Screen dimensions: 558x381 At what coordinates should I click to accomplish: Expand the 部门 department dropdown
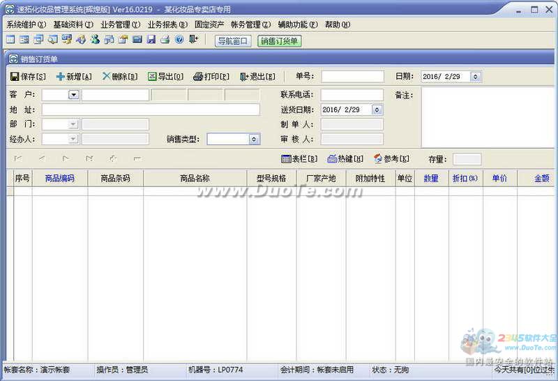(73, 124)
